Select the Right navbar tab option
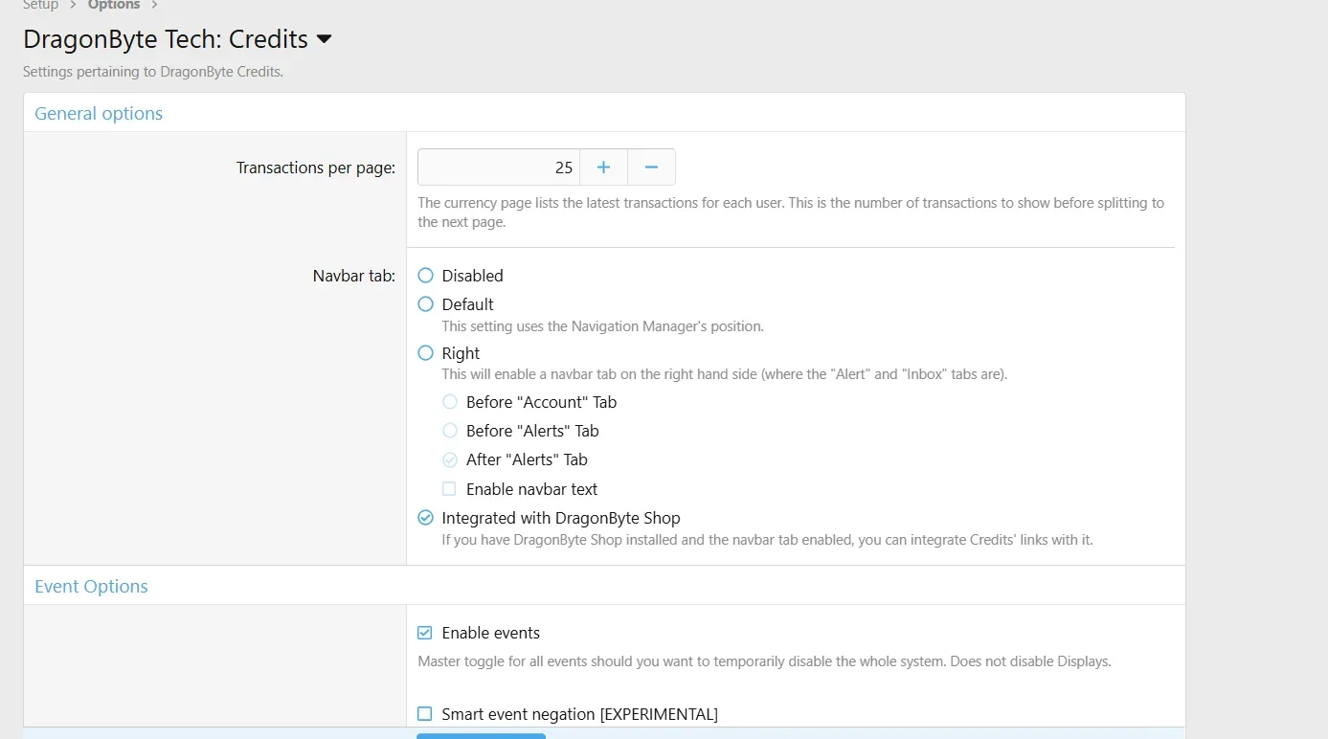Viewport: 1328px width, 739px height. coord(426,353)
